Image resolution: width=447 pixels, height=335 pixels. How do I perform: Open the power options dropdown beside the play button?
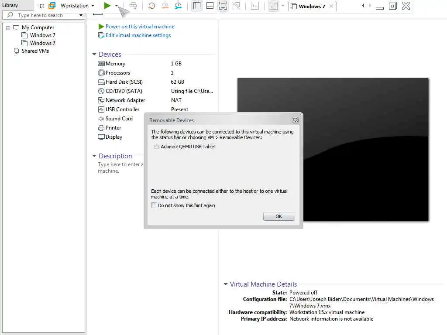(x=117, y=6)
